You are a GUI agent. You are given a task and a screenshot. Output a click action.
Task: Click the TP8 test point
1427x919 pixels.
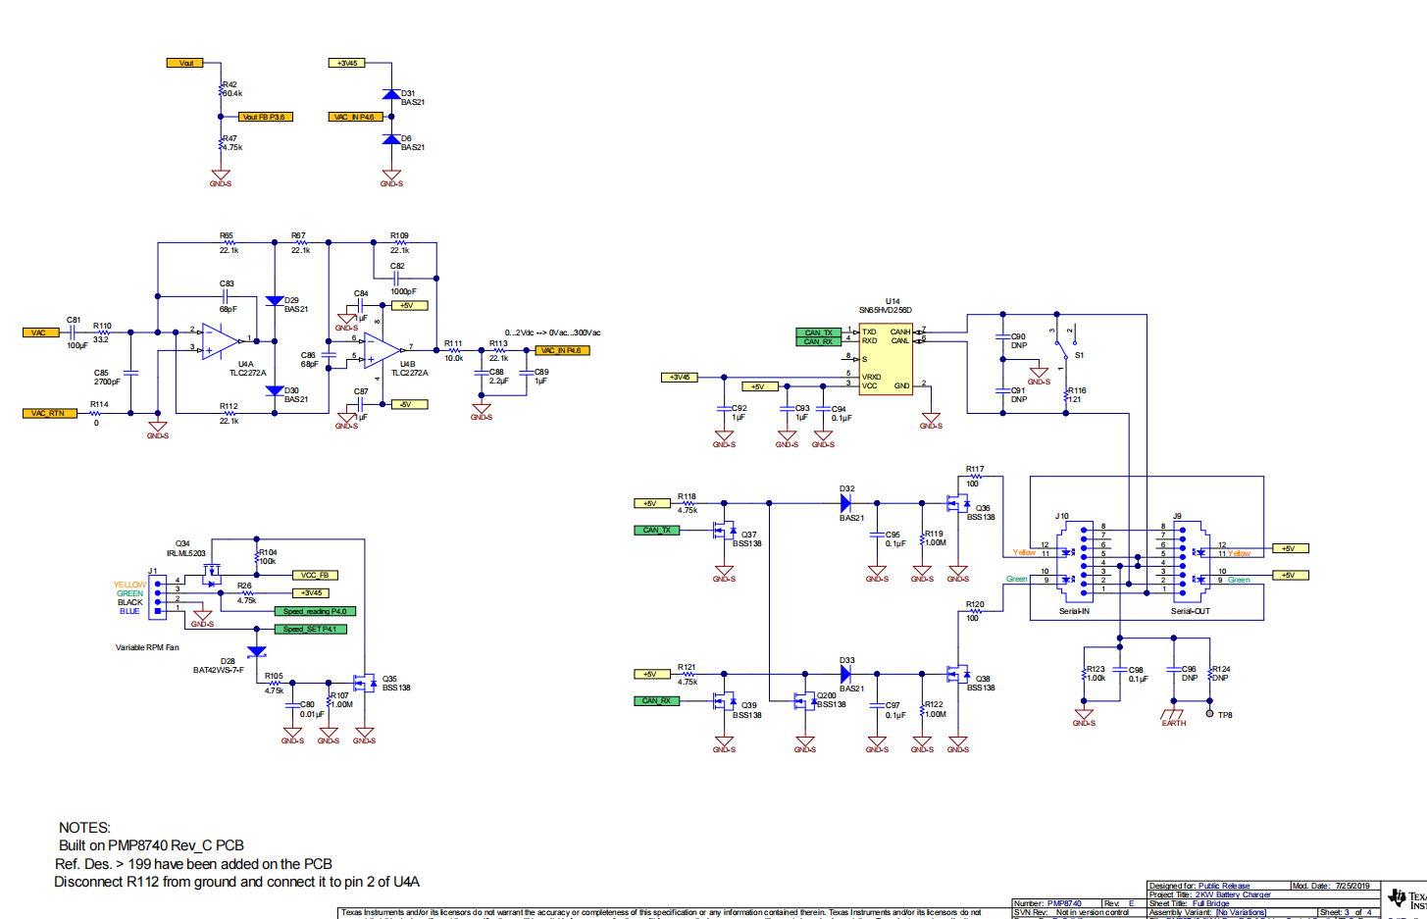(1210, 714)
